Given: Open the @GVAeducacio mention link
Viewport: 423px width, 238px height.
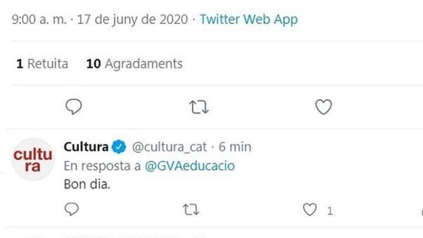Looking at the screenshot, I should [x=190, y=166].
